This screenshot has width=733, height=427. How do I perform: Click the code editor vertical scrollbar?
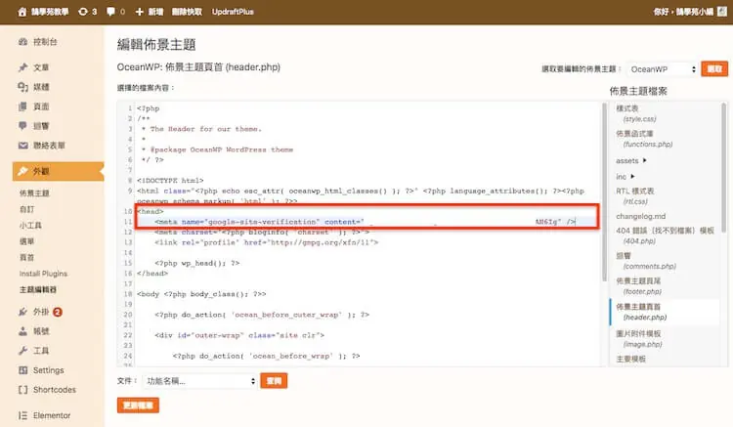click(x=604, y=192)
